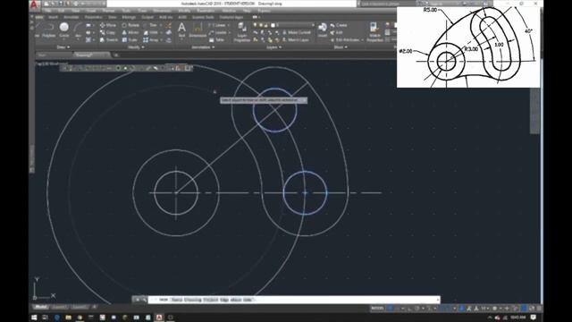Activate the Trim command
572x322 pixels.
[x=150, y=25]
